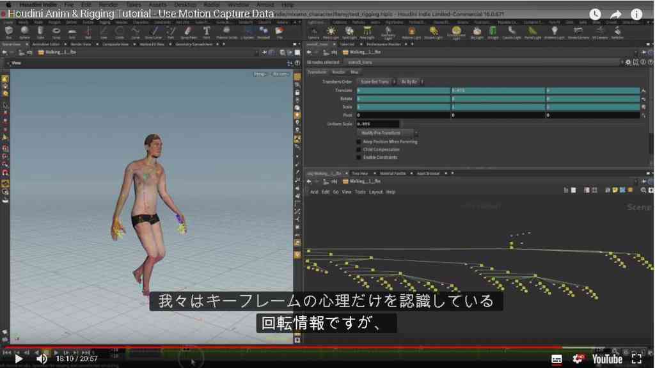Expand the Modify Pre-Transform dropdown
This screenshot has width=655, height=368.
pyautogui.click(x=387, y=133)
